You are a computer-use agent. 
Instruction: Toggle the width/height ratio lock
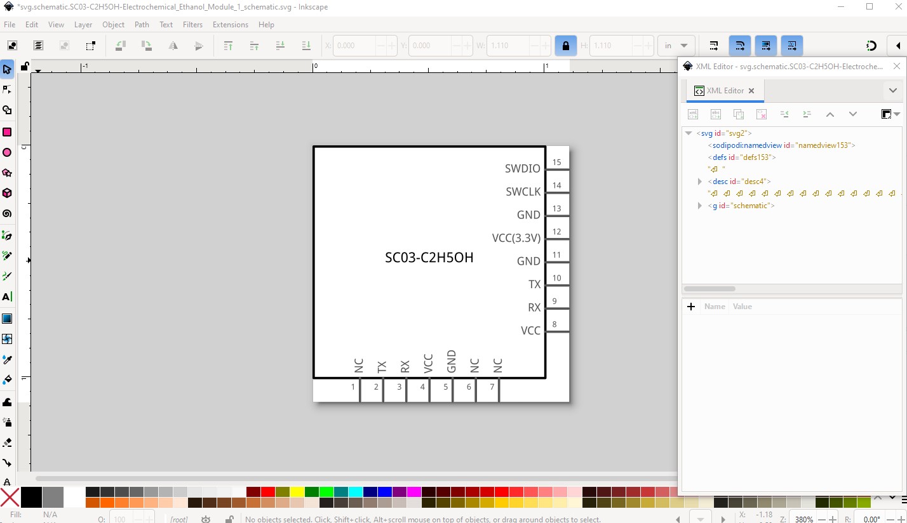(565, 46)
